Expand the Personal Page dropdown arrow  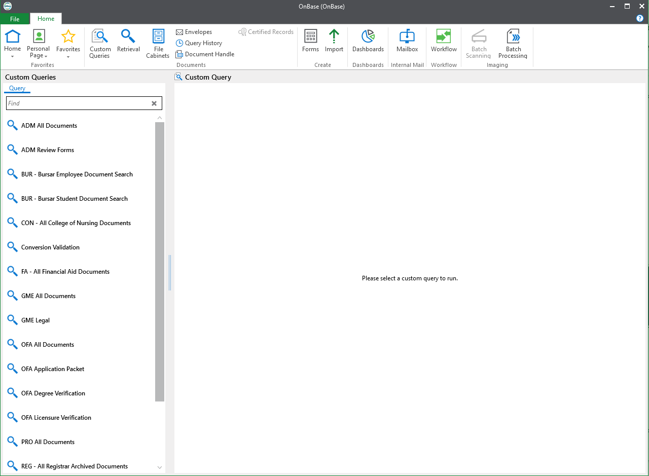(46, 56)
